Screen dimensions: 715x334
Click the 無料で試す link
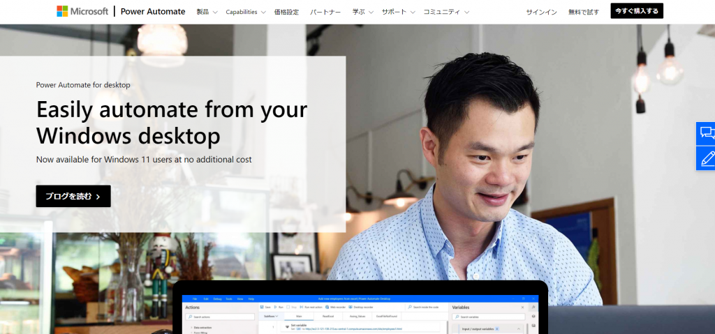click(584, 13)
